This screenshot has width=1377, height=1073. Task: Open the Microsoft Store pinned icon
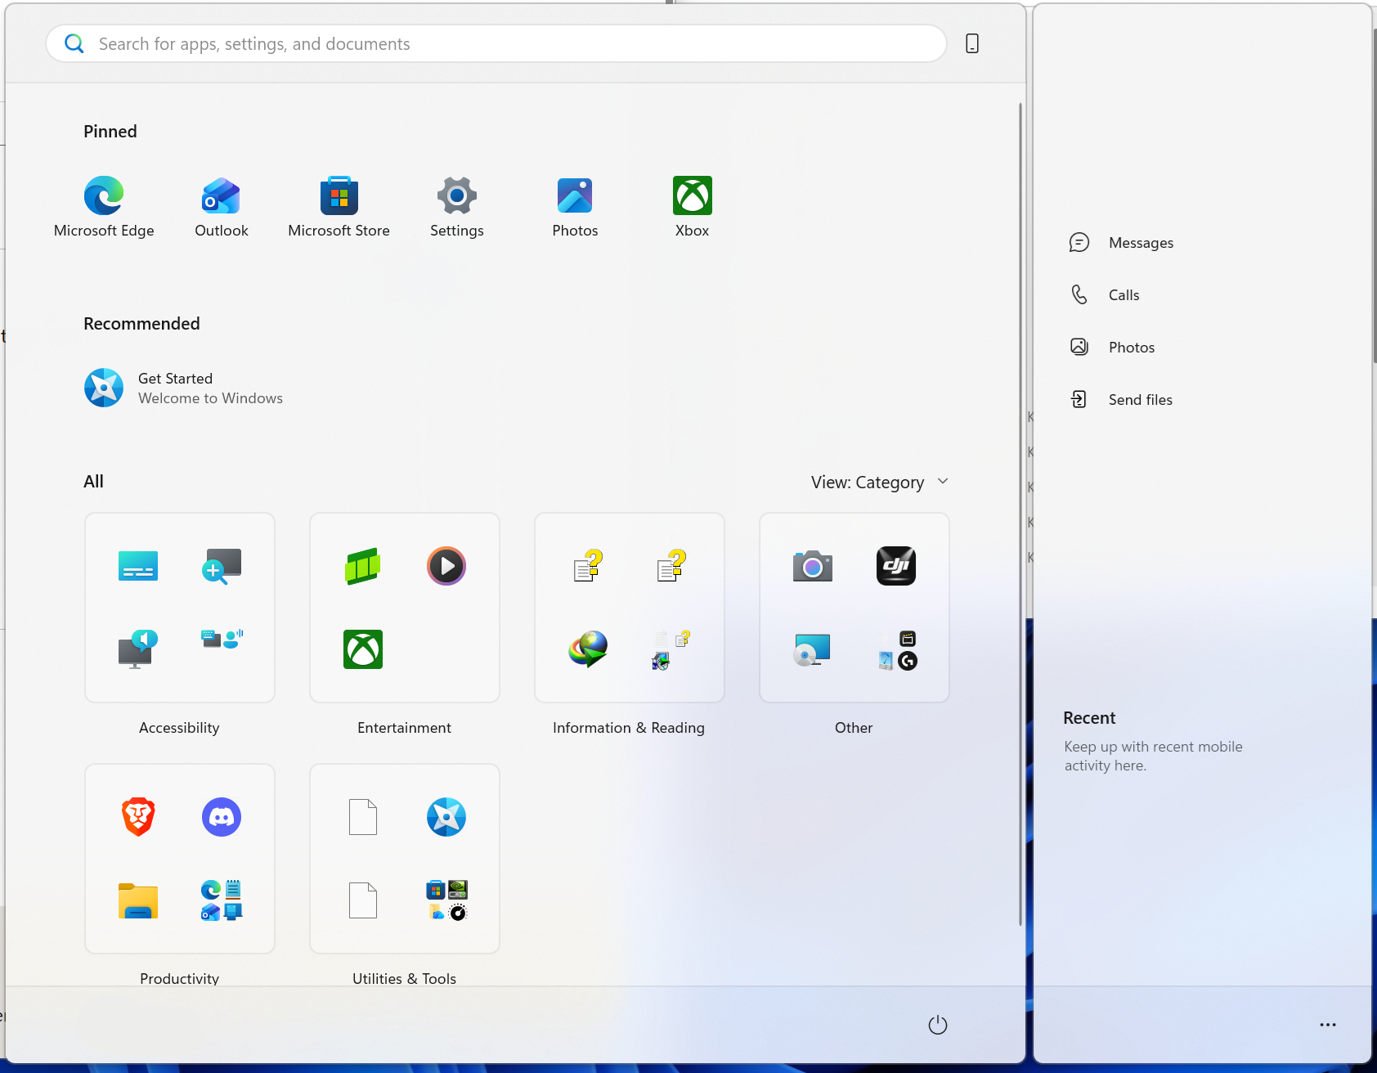[x=339, y=207]
